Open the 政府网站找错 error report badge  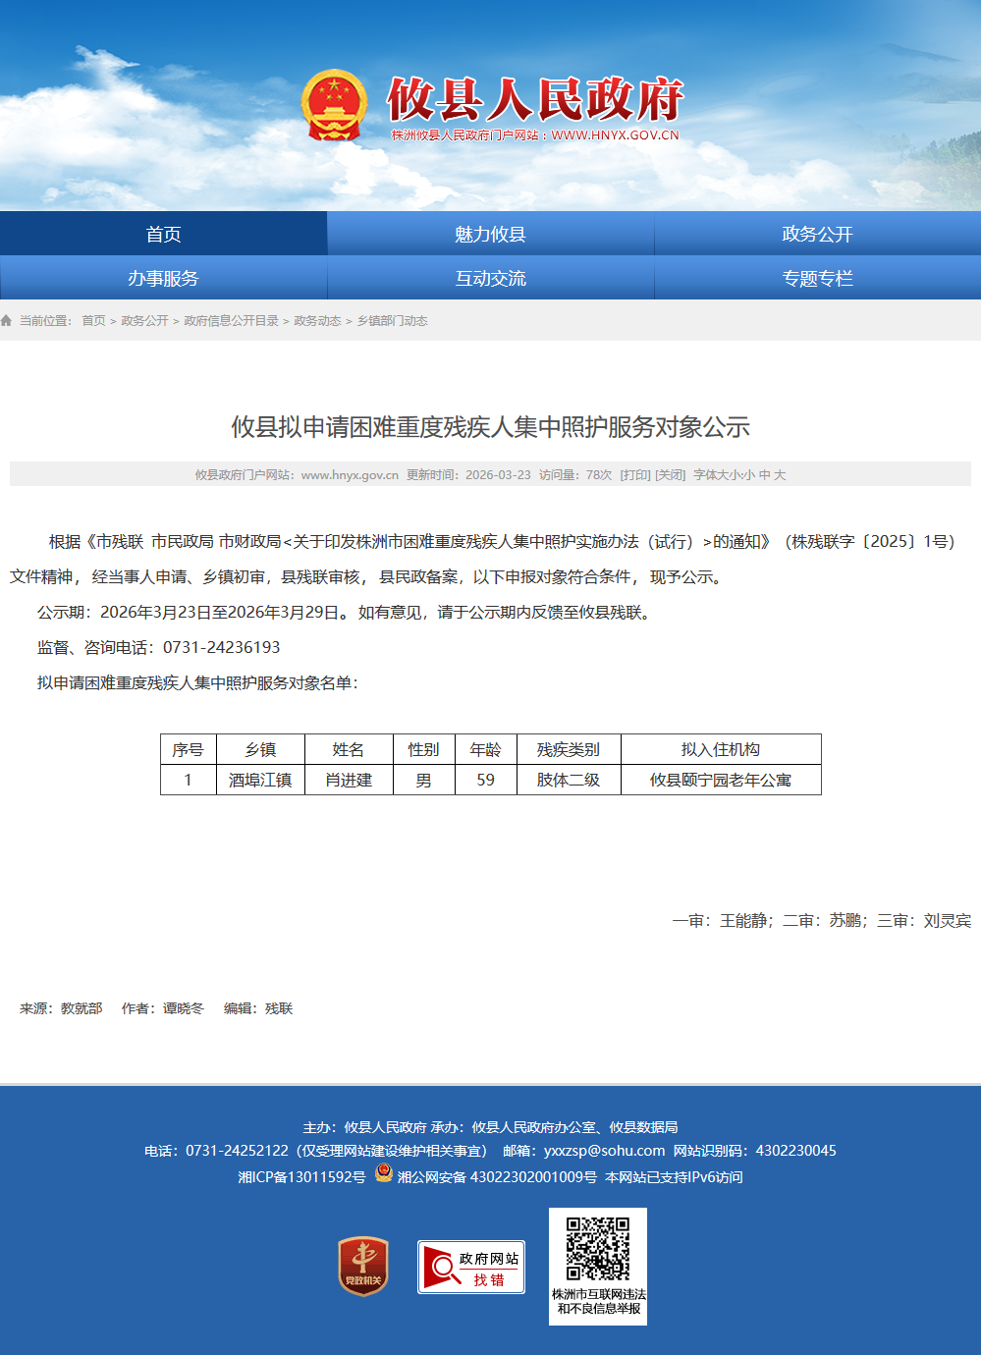pyautogui.click(x=471, y=1268)
